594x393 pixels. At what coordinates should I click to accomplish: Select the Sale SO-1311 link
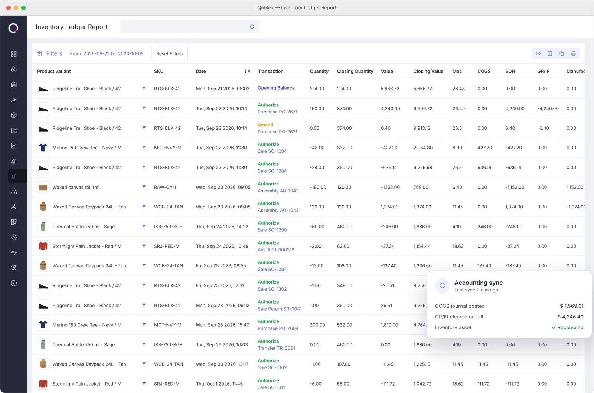coord(271,387)
